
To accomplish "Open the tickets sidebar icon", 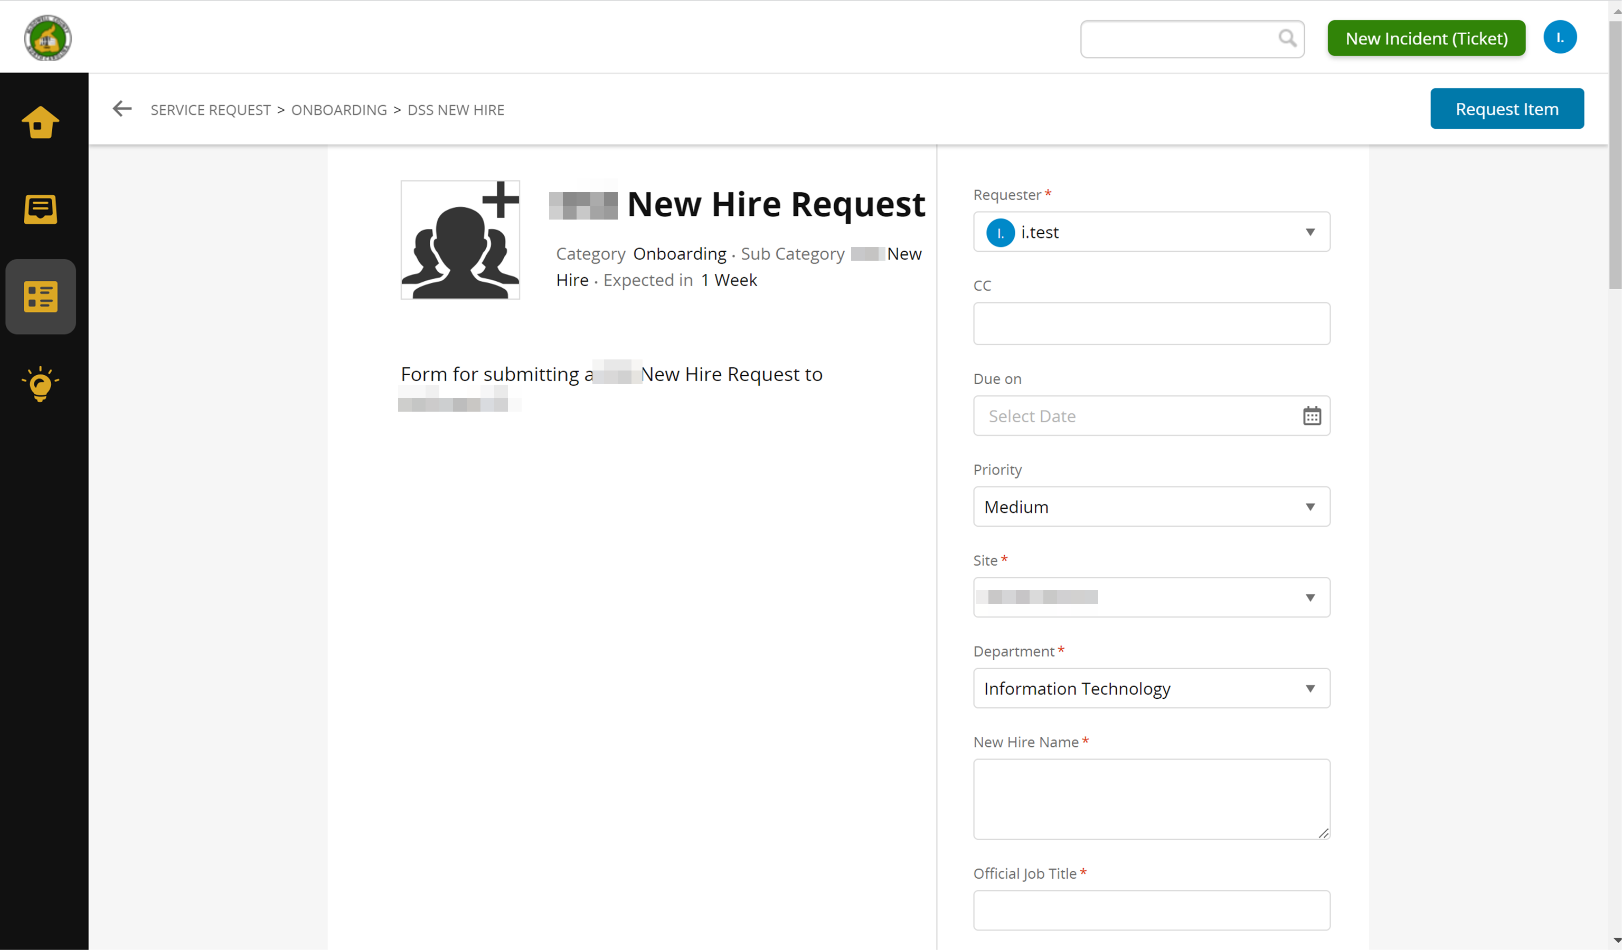I will 40,210.
